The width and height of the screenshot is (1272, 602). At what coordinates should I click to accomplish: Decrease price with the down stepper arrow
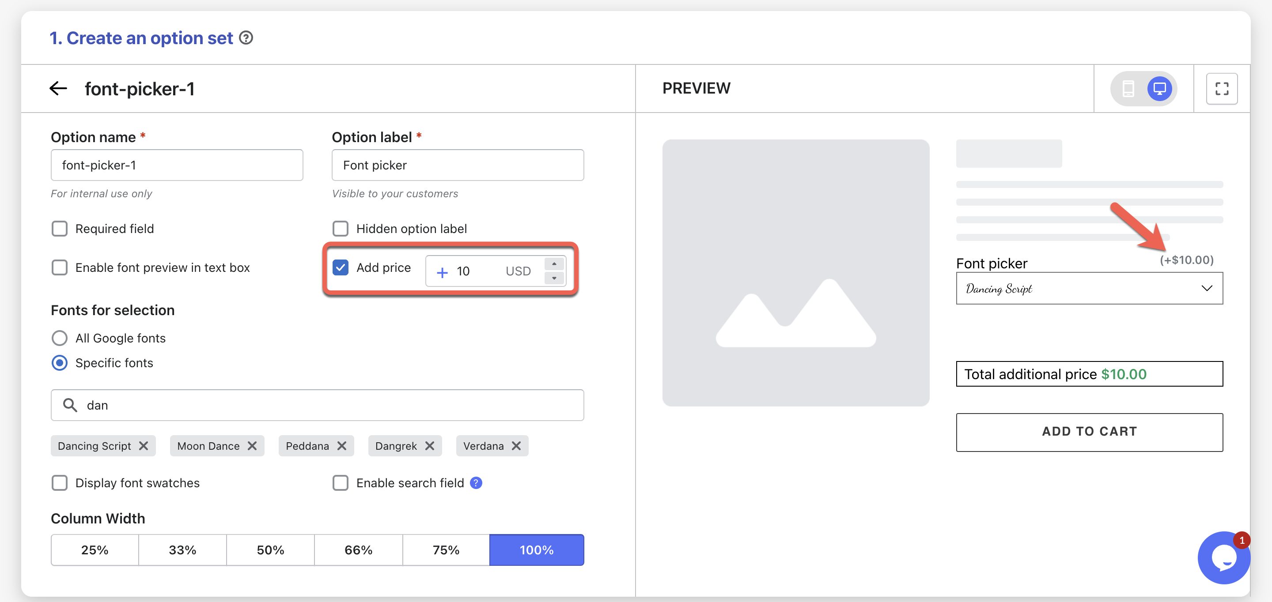[554, 278]
